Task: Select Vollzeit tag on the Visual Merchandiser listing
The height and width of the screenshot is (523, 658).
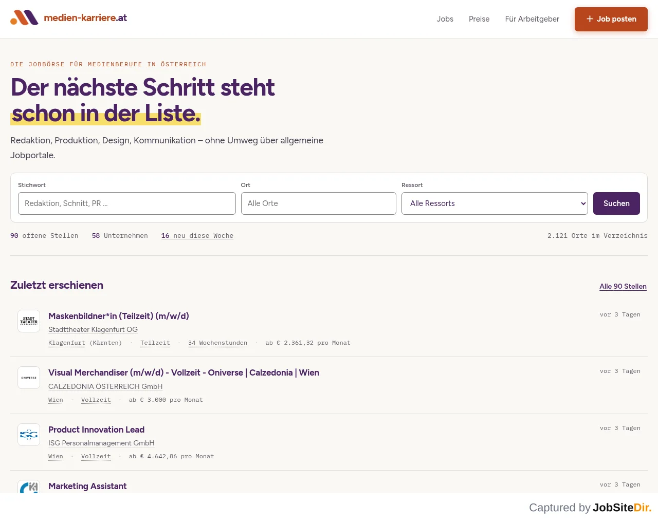Action: click(96, 400)
